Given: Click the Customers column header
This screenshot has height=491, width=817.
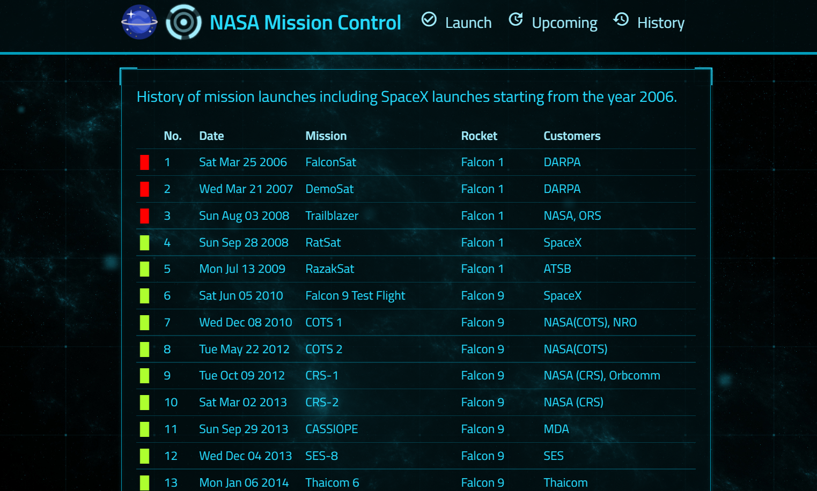Looking at the screenshot, I should click(572, 136).
